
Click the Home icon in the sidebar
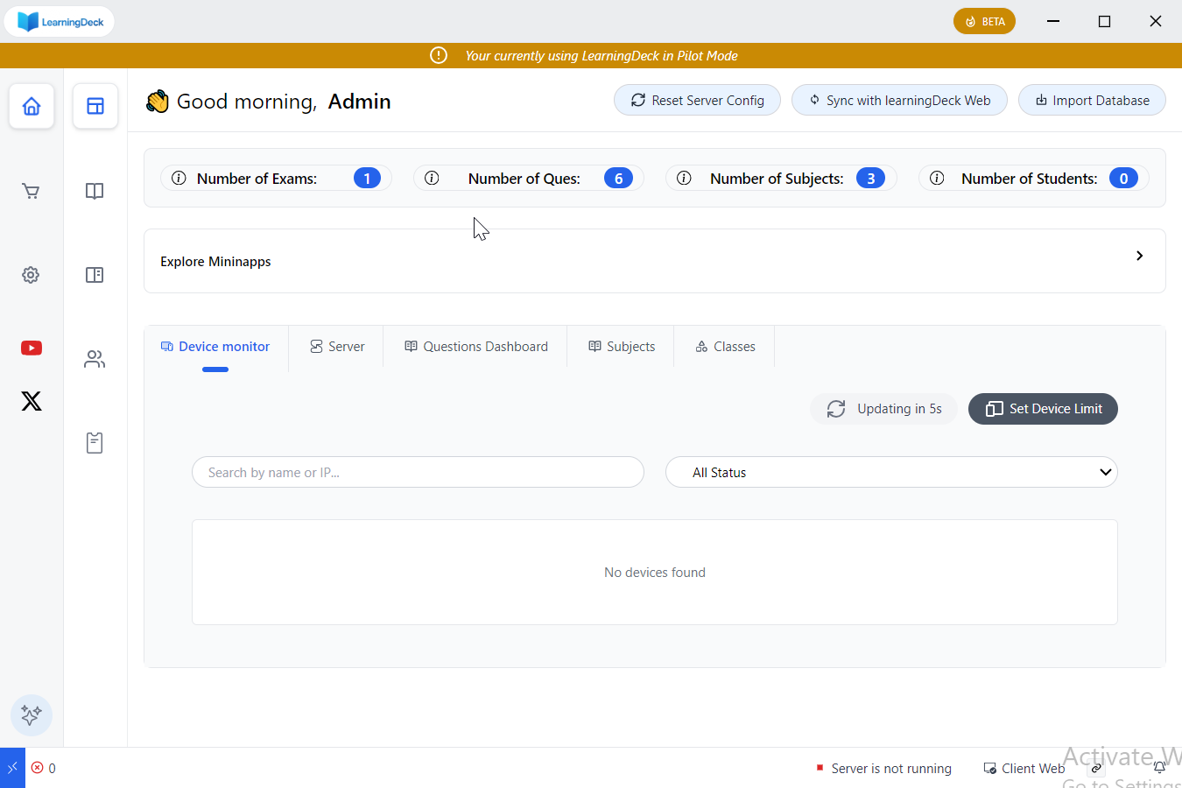pyautogui.click(x=32, y=106)
